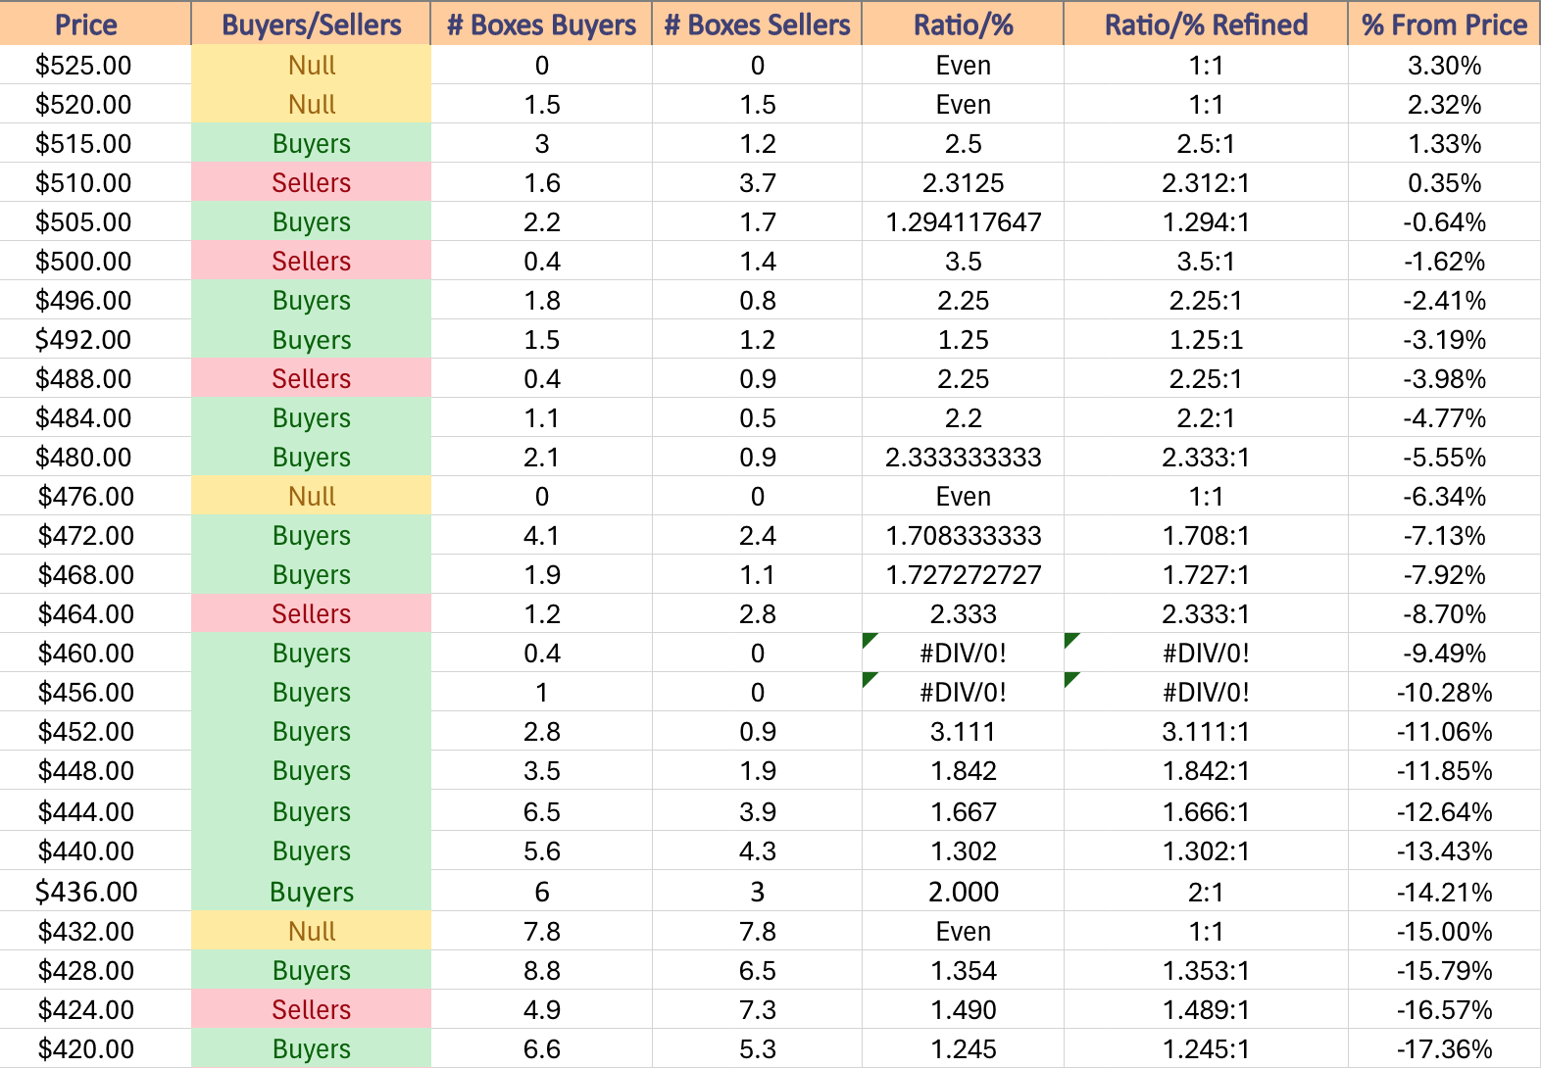The width and height of the screenshot is (1541, 1068).
Task: Click the $420.00 price cell
Action: [x=95, y=1049]
